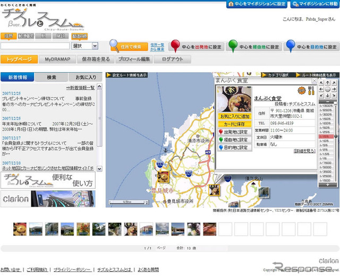The width and height of the screenshot is (340, 279).
Task: Close the まんぷく食堂 info popup
Action: tap(314, 81)
